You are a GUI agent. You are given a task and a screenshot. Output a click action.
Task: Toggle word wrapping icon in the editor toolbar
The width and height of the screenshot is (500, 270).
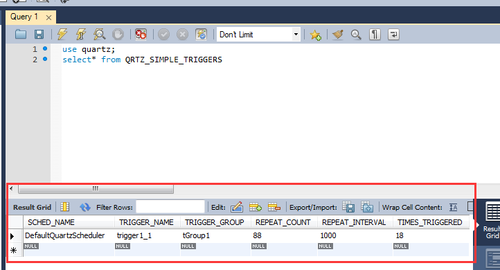(393, 34)
